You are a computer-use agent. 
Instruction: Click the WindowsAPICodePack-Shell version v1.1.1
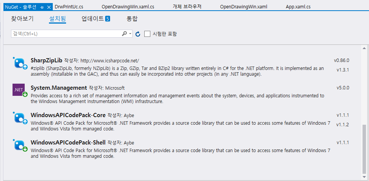(x=343, y=143)
